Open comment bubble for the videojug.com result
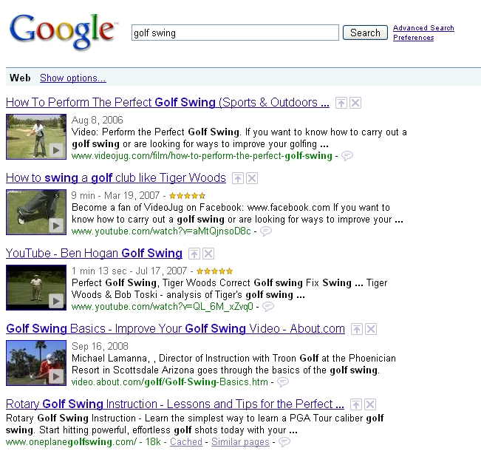 (x=347, y=156)
